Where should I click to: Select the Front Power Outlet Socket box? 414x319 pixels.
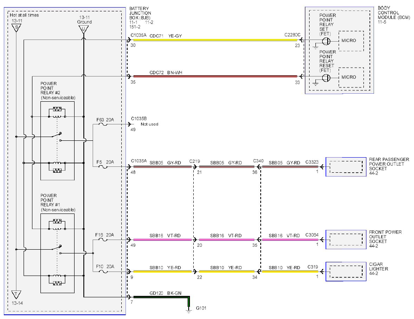click(x=346, y=240)
